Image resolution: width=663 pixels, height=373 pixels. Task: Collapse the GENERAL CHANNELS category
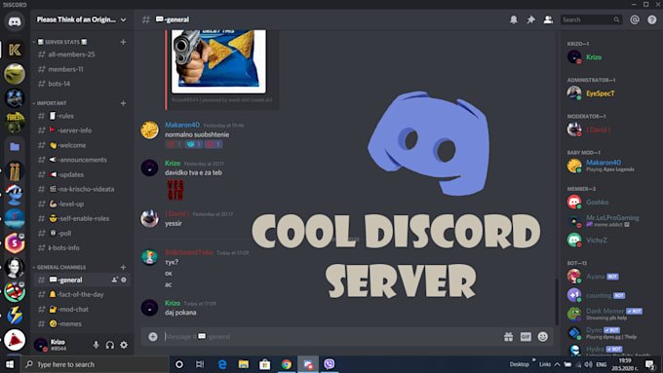59,267
